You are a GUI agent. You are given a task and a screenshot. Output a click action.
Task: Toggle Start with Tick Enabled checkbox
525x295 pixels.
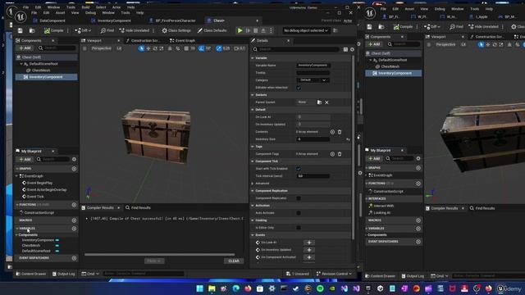point(299,169)
